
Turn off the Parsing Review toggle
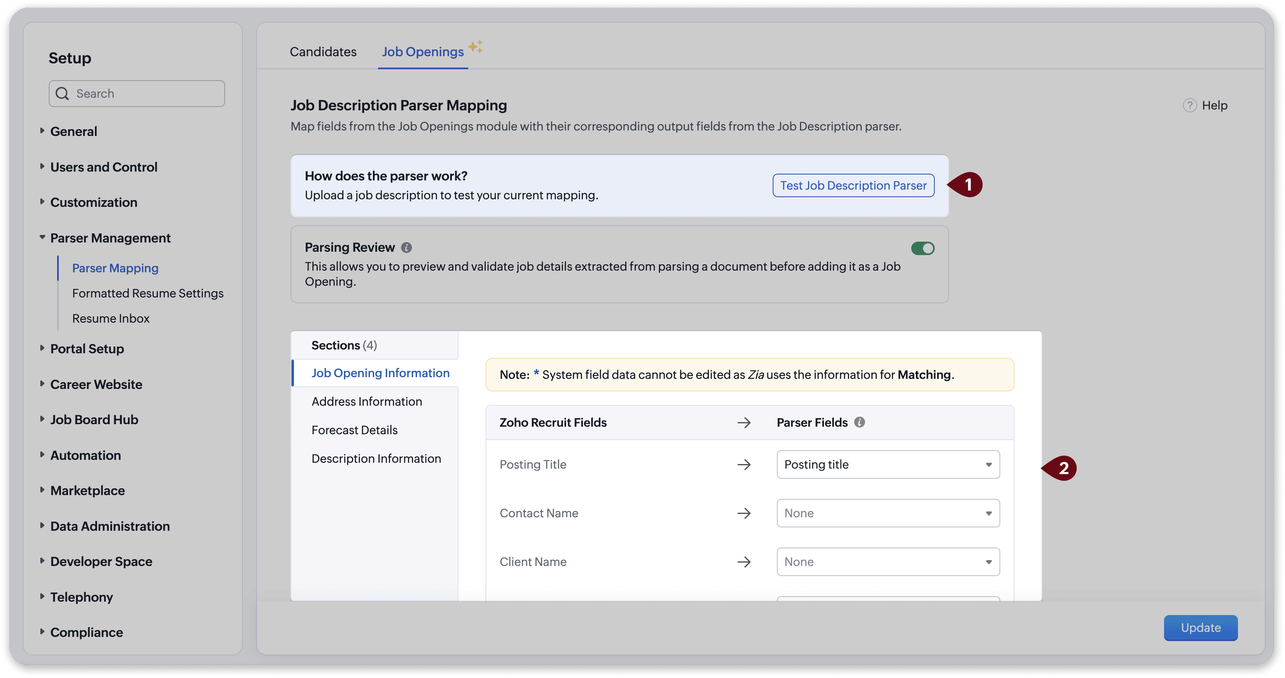click(x=922, y=248)
